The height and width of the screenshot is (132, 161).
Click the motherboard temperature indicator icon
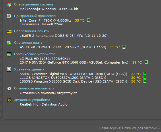tap(124, 47)
